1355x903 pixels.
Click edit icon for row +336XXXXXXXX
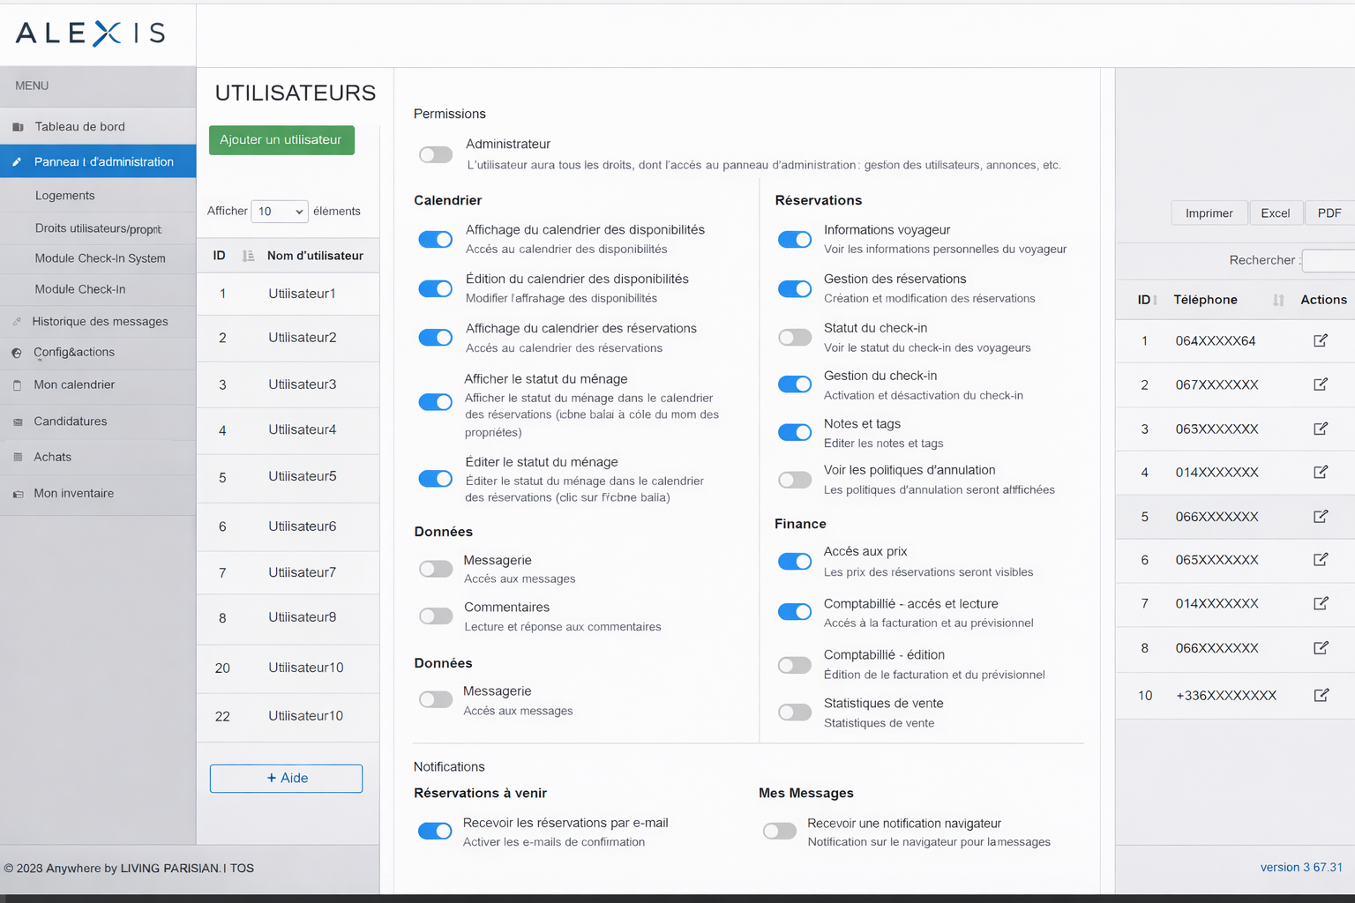tap(1321, 695)
